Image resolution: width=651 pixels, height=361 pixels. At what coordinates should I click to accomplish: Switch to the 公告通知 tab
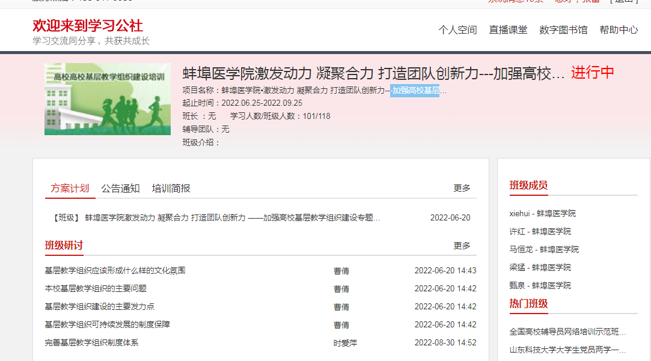[120, 188]
